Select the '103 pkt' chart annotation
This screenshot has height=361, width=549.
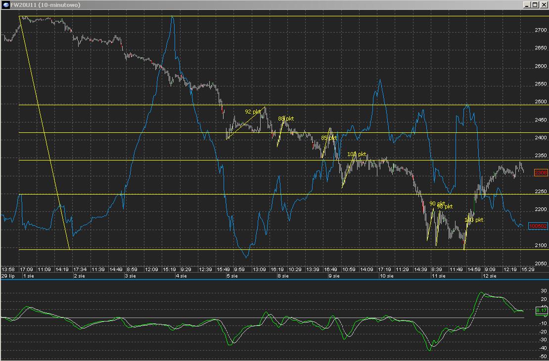474,220
